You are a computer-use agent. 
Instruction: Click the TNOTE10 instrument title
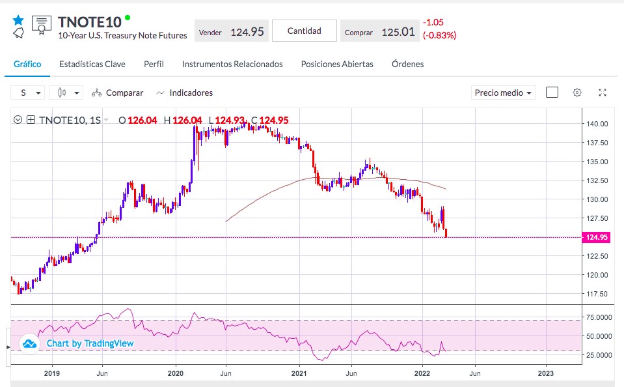(90, 22)
